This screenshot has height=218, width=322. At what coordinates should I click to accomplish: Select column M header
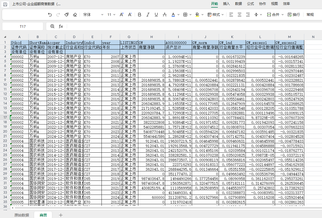tap(289, 37)
